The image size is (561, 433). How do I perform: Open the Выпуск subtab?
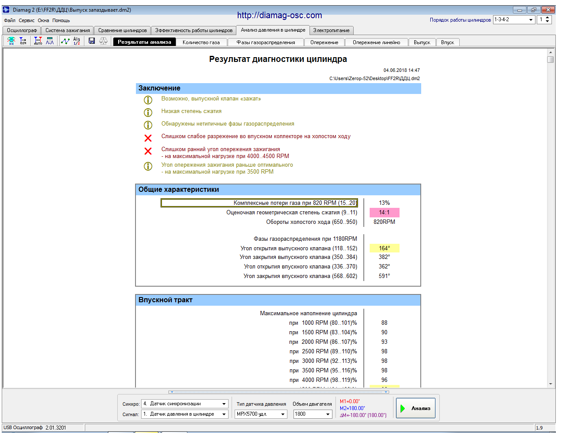(422, 42)
